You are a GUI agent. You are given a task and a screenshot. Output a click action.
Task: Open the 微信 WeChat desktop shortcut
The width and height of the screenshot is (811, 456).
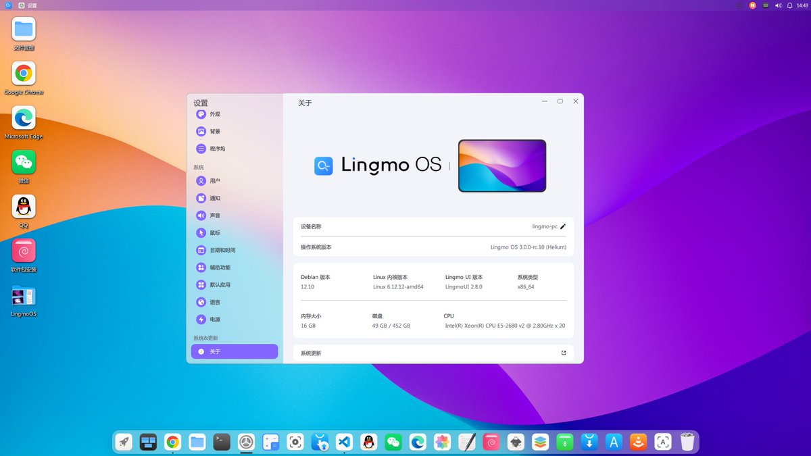(x=24, y=167)
